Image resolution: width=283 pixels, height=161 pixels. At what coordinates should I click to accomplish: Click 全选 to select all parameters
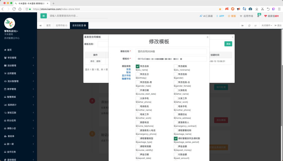[128, 69]
